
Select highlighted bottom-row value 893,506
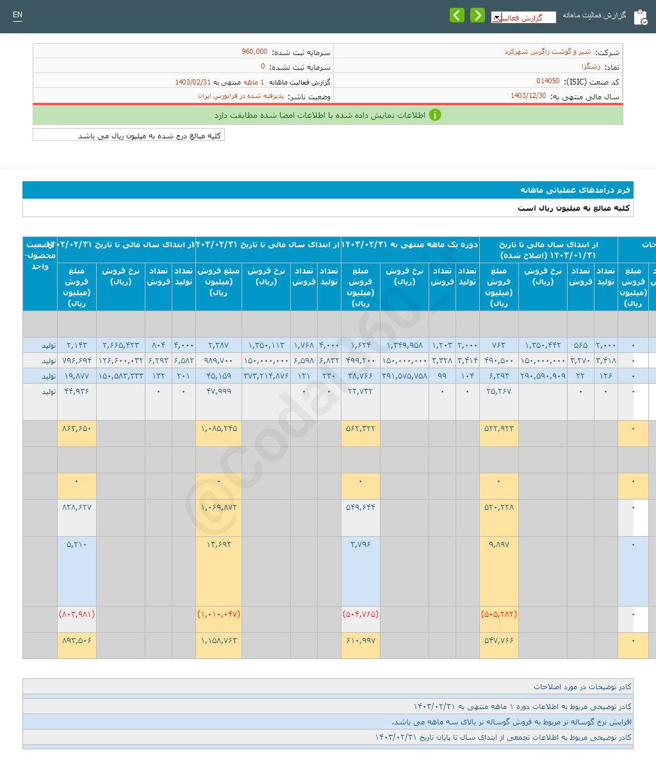tap(77, 646)
